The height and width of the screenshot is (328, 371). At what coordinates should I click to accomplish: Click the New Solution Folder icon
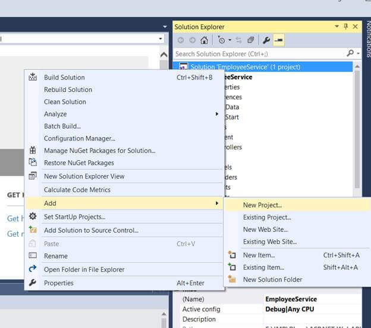pyautogui.click(x=232, y=279)
